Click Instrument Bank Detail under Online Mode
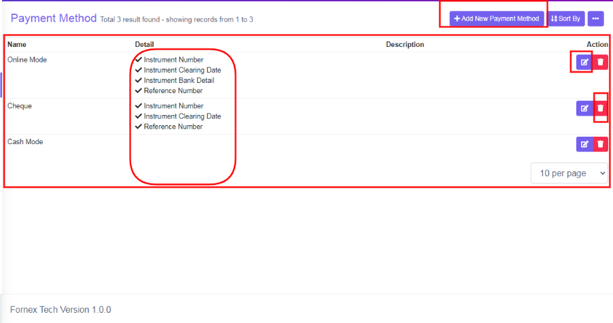Screen dimensions: 613x323 pos(179,80)
